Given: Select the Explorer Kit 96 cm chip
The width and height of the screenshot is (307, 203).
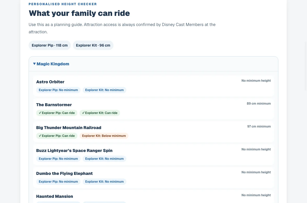Looking at the screenshot, I should coord(93,45).
